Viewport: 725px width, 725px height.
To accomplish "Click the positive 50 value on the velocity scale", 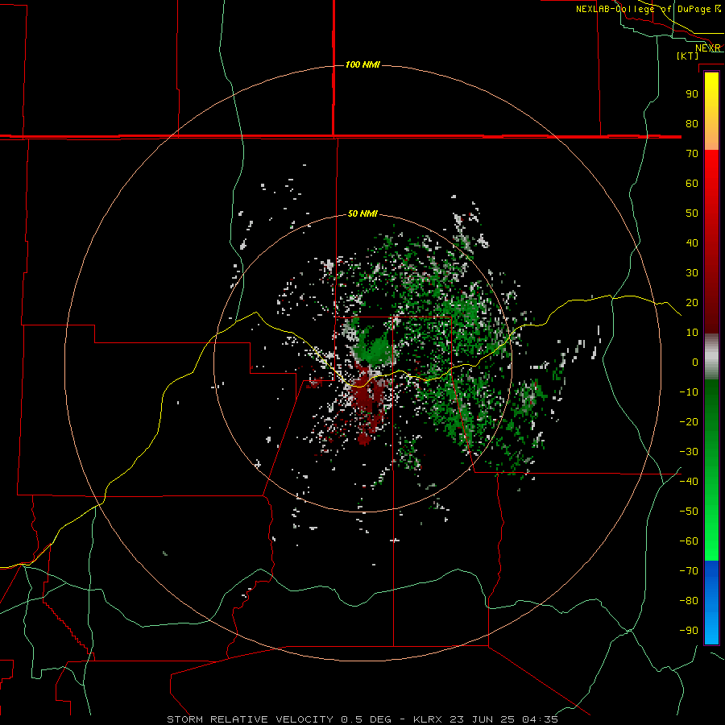I will coord(692,213).
